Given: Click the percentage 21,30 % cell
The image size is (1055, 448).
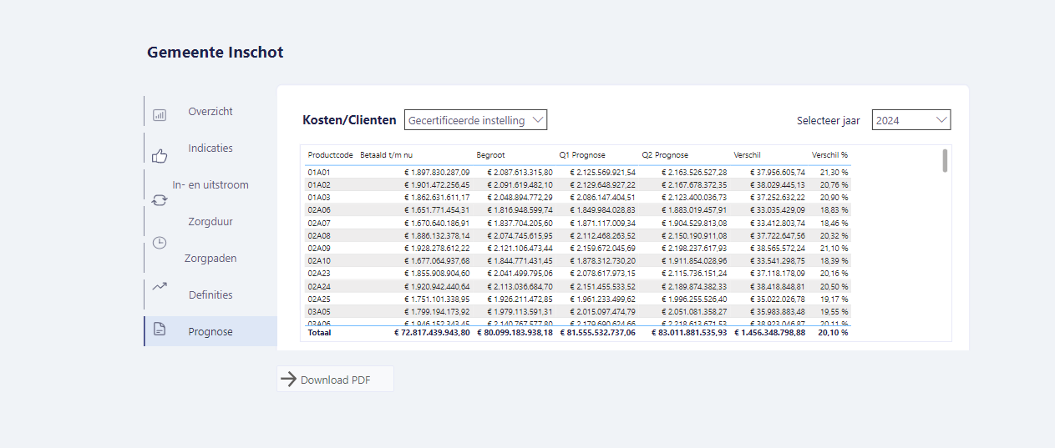Looking at the screenshot, I should click(x=834, y=172).
